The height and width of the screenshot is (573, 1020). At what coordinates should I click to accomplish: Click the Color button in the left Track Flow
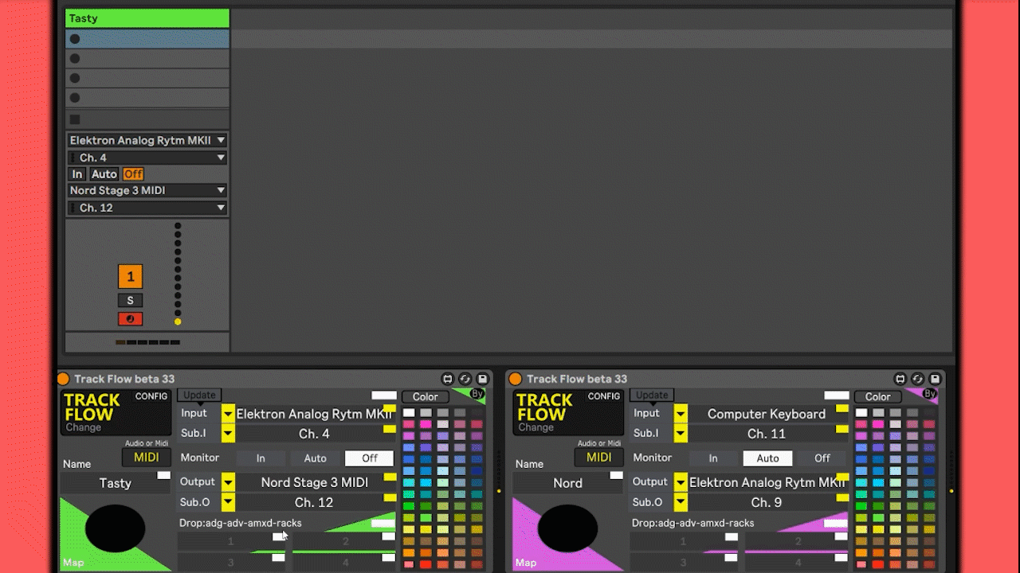[425, 397]
